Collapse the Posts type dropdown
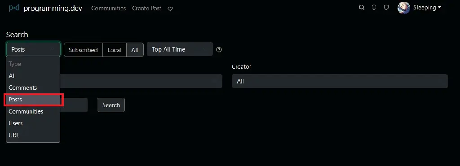The height and width of the screenshot is (166, 460). tap(33, 49)
